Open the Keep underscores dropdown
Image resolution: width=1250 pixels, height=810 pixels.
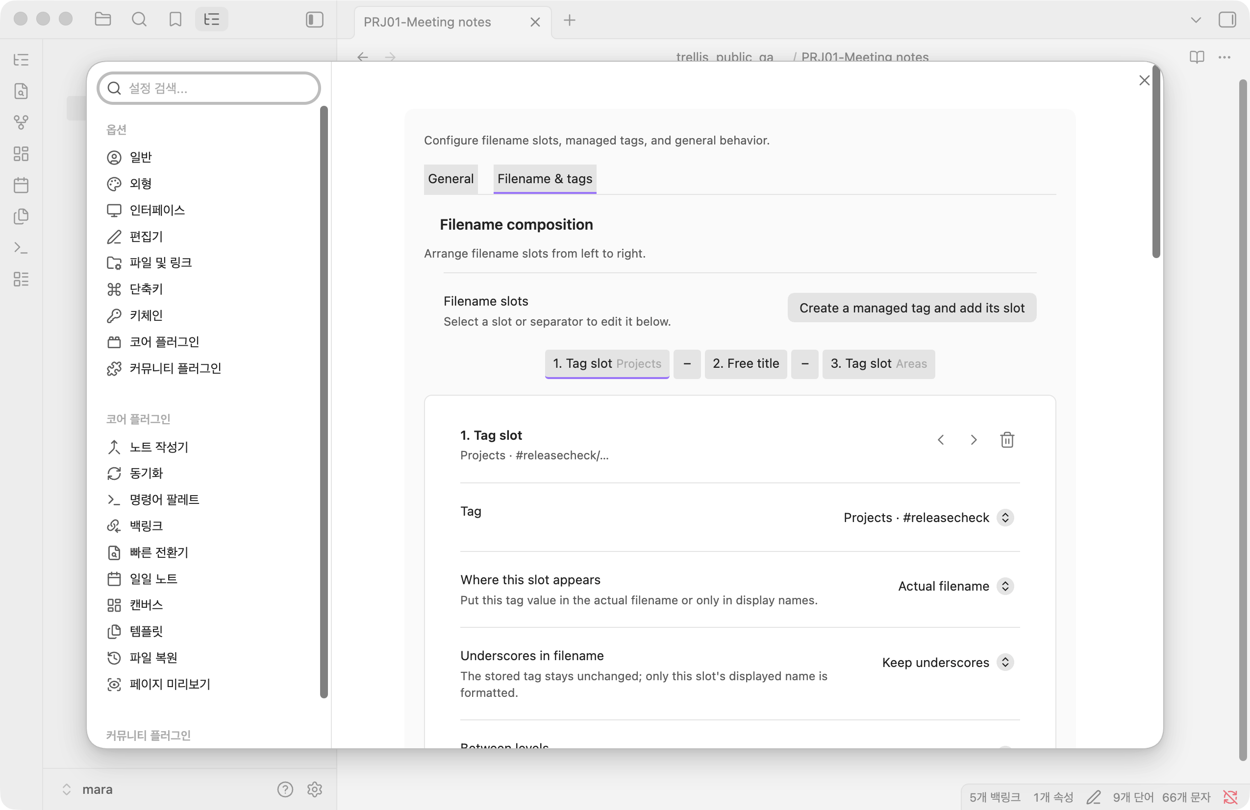[x=947, y=662]
